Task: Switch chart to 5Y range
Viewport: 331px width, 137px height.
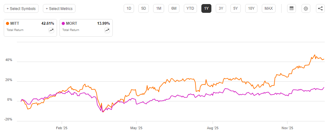Action: pyautogui.click(x=235, y=8)
